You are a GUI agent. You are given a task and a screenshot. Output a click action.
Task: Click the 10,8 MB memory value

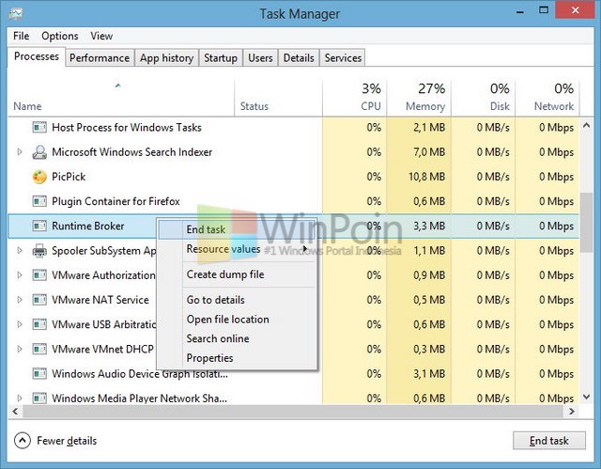tap(426, 177)
